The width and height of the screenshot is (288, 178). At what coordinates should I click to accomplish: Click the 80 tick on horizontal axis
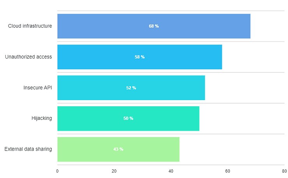click(284, 171)
